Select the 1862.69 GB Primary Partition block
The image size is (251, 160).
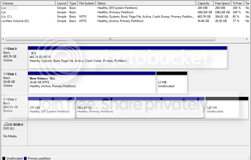(x=140, y=108)
